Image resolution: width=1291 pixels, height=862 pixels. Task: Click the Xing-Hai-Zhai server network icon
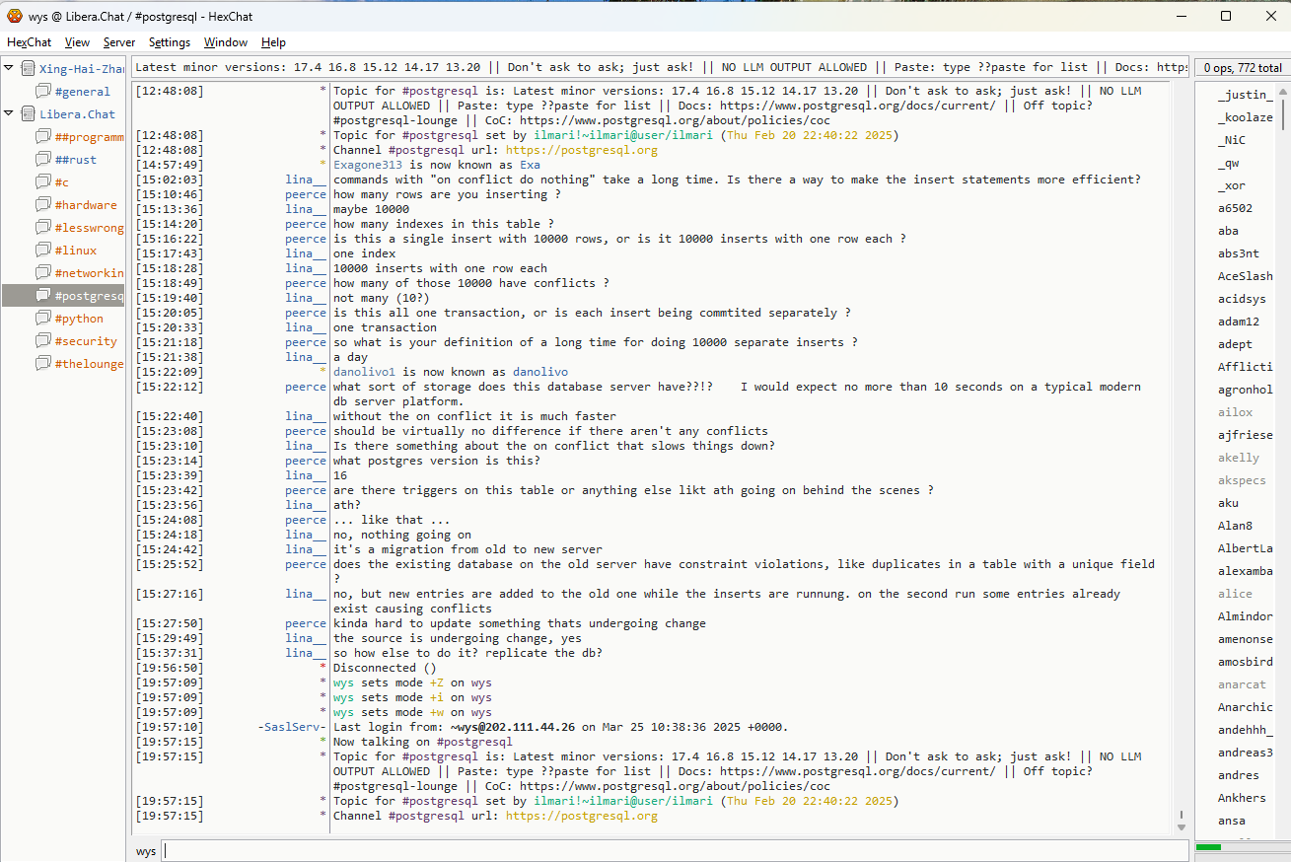(x=28, y=69)
